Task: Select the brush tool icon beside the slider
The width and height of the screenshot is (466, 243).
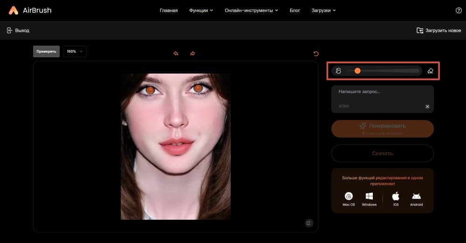Action: 338,71
